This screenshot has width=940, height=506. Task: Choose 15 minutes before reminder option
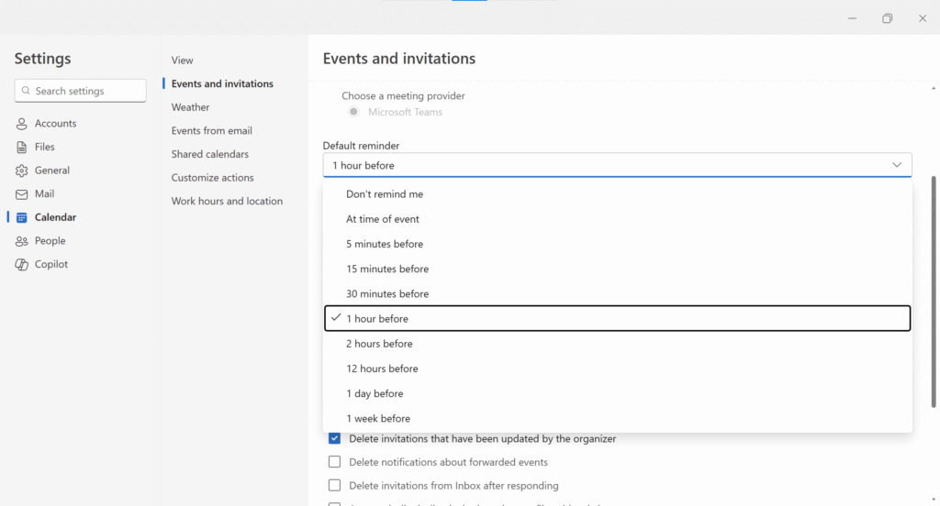pos(387,269)
